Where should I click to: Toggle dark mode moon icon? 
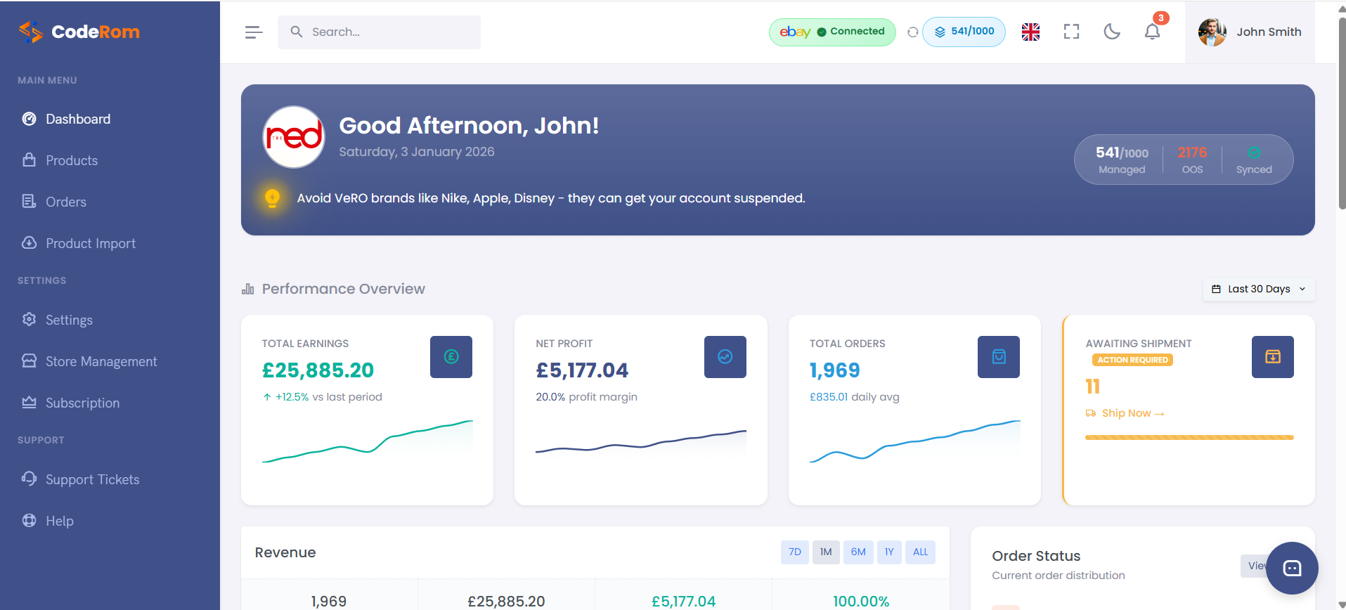click(x=1112, y=32)
